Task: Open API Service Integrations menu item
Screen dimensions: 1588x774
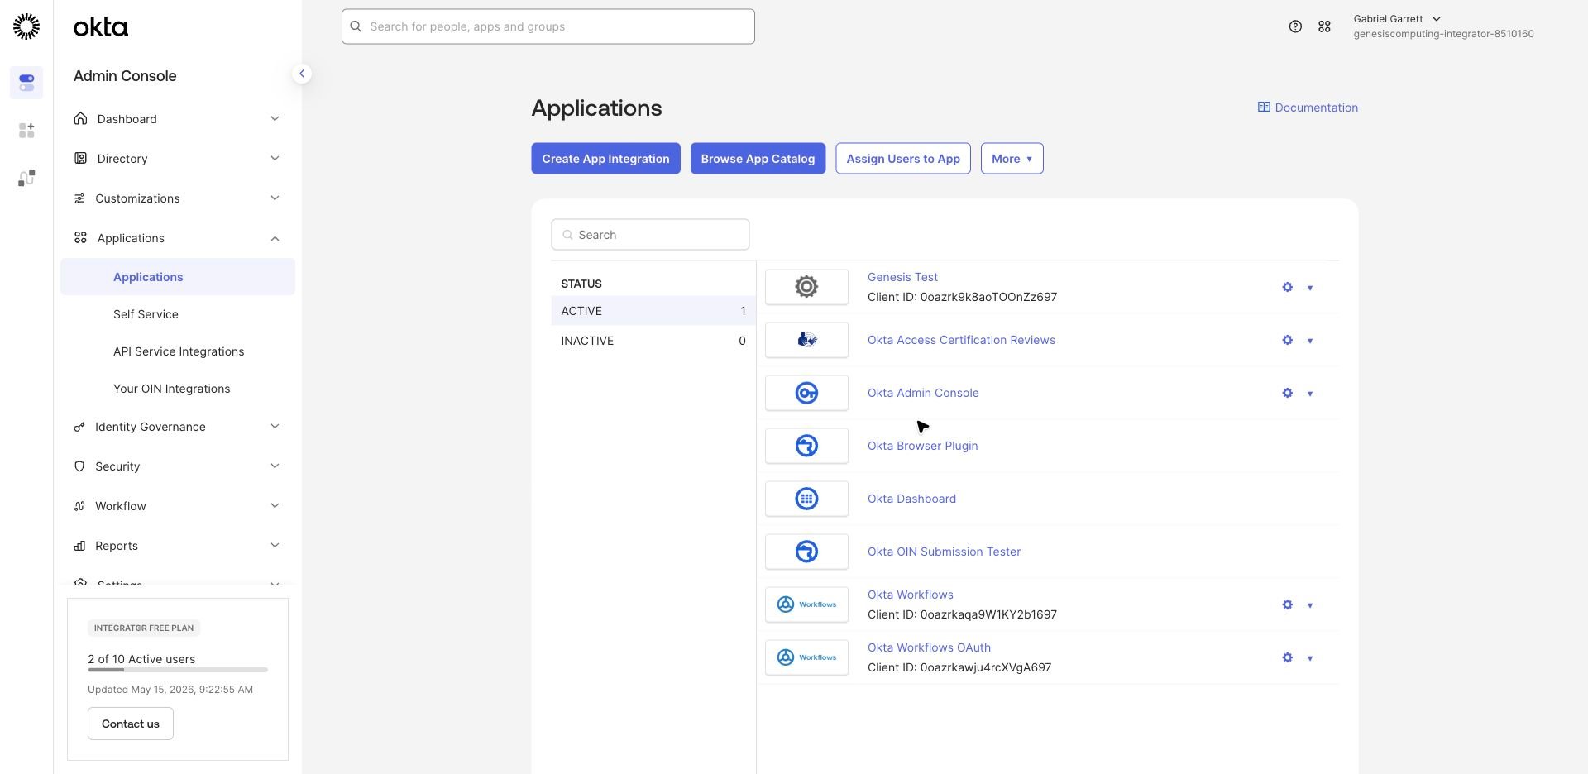Action: (x=178, y=351)
